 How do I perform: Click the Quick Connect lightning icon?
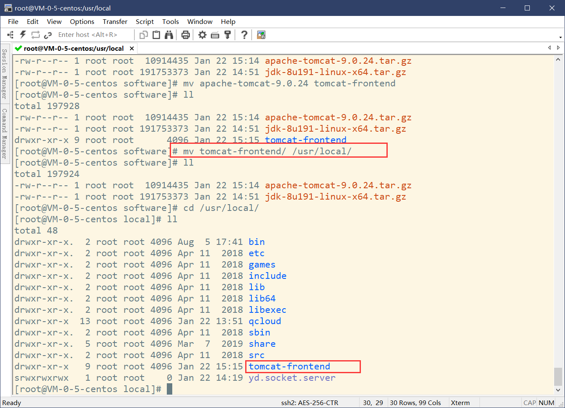[x=23, y=35]
